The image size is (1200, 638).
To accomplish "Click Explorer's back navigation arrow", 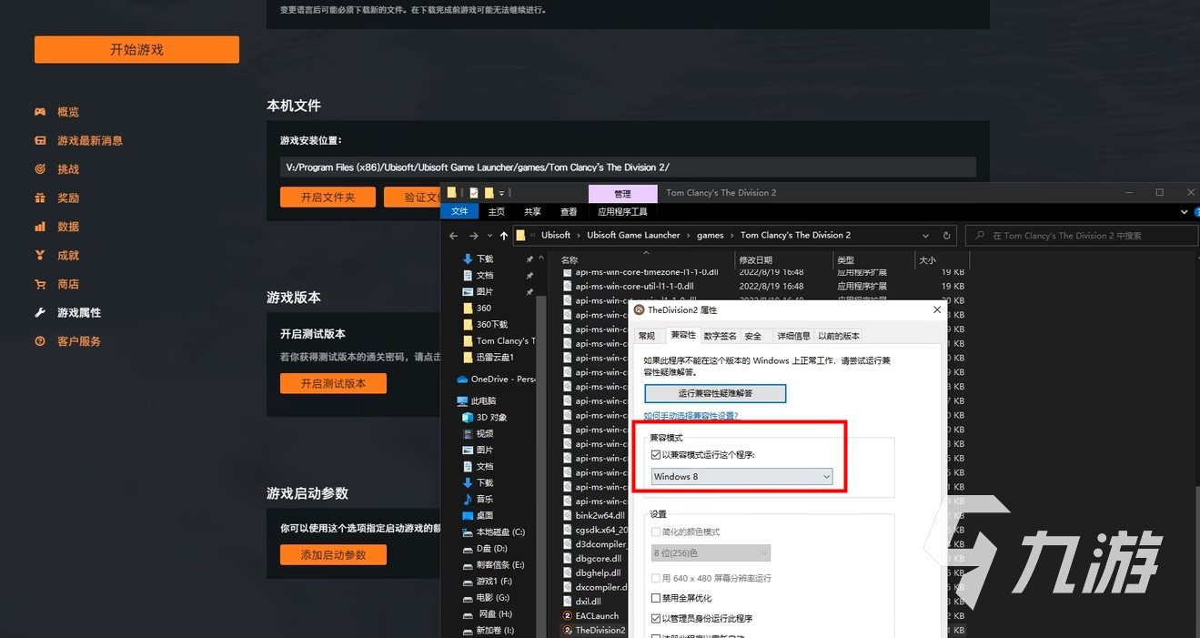I will (x=454, y=236).
